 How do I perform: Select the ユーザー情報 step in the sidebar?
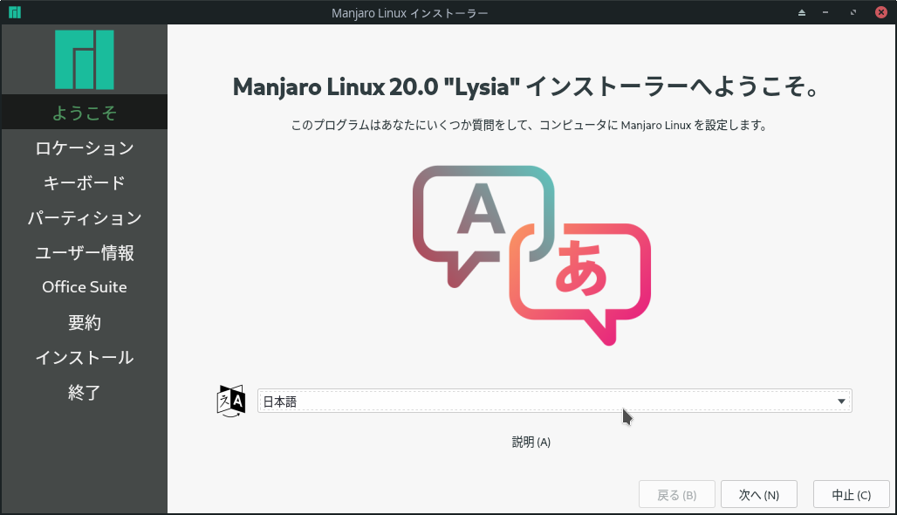(84, 252)
